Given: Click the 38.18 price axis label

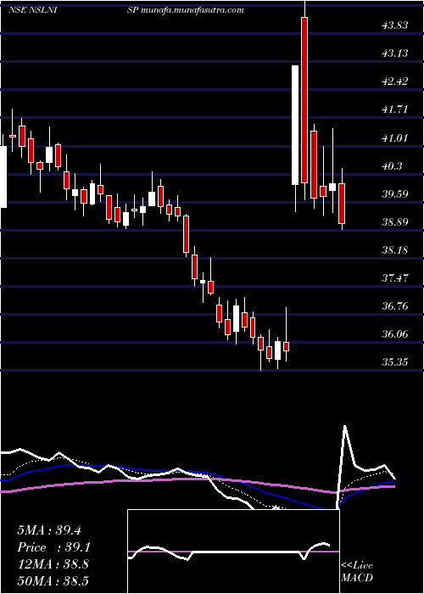Looking at the screenshot, I should click(395, 250).
